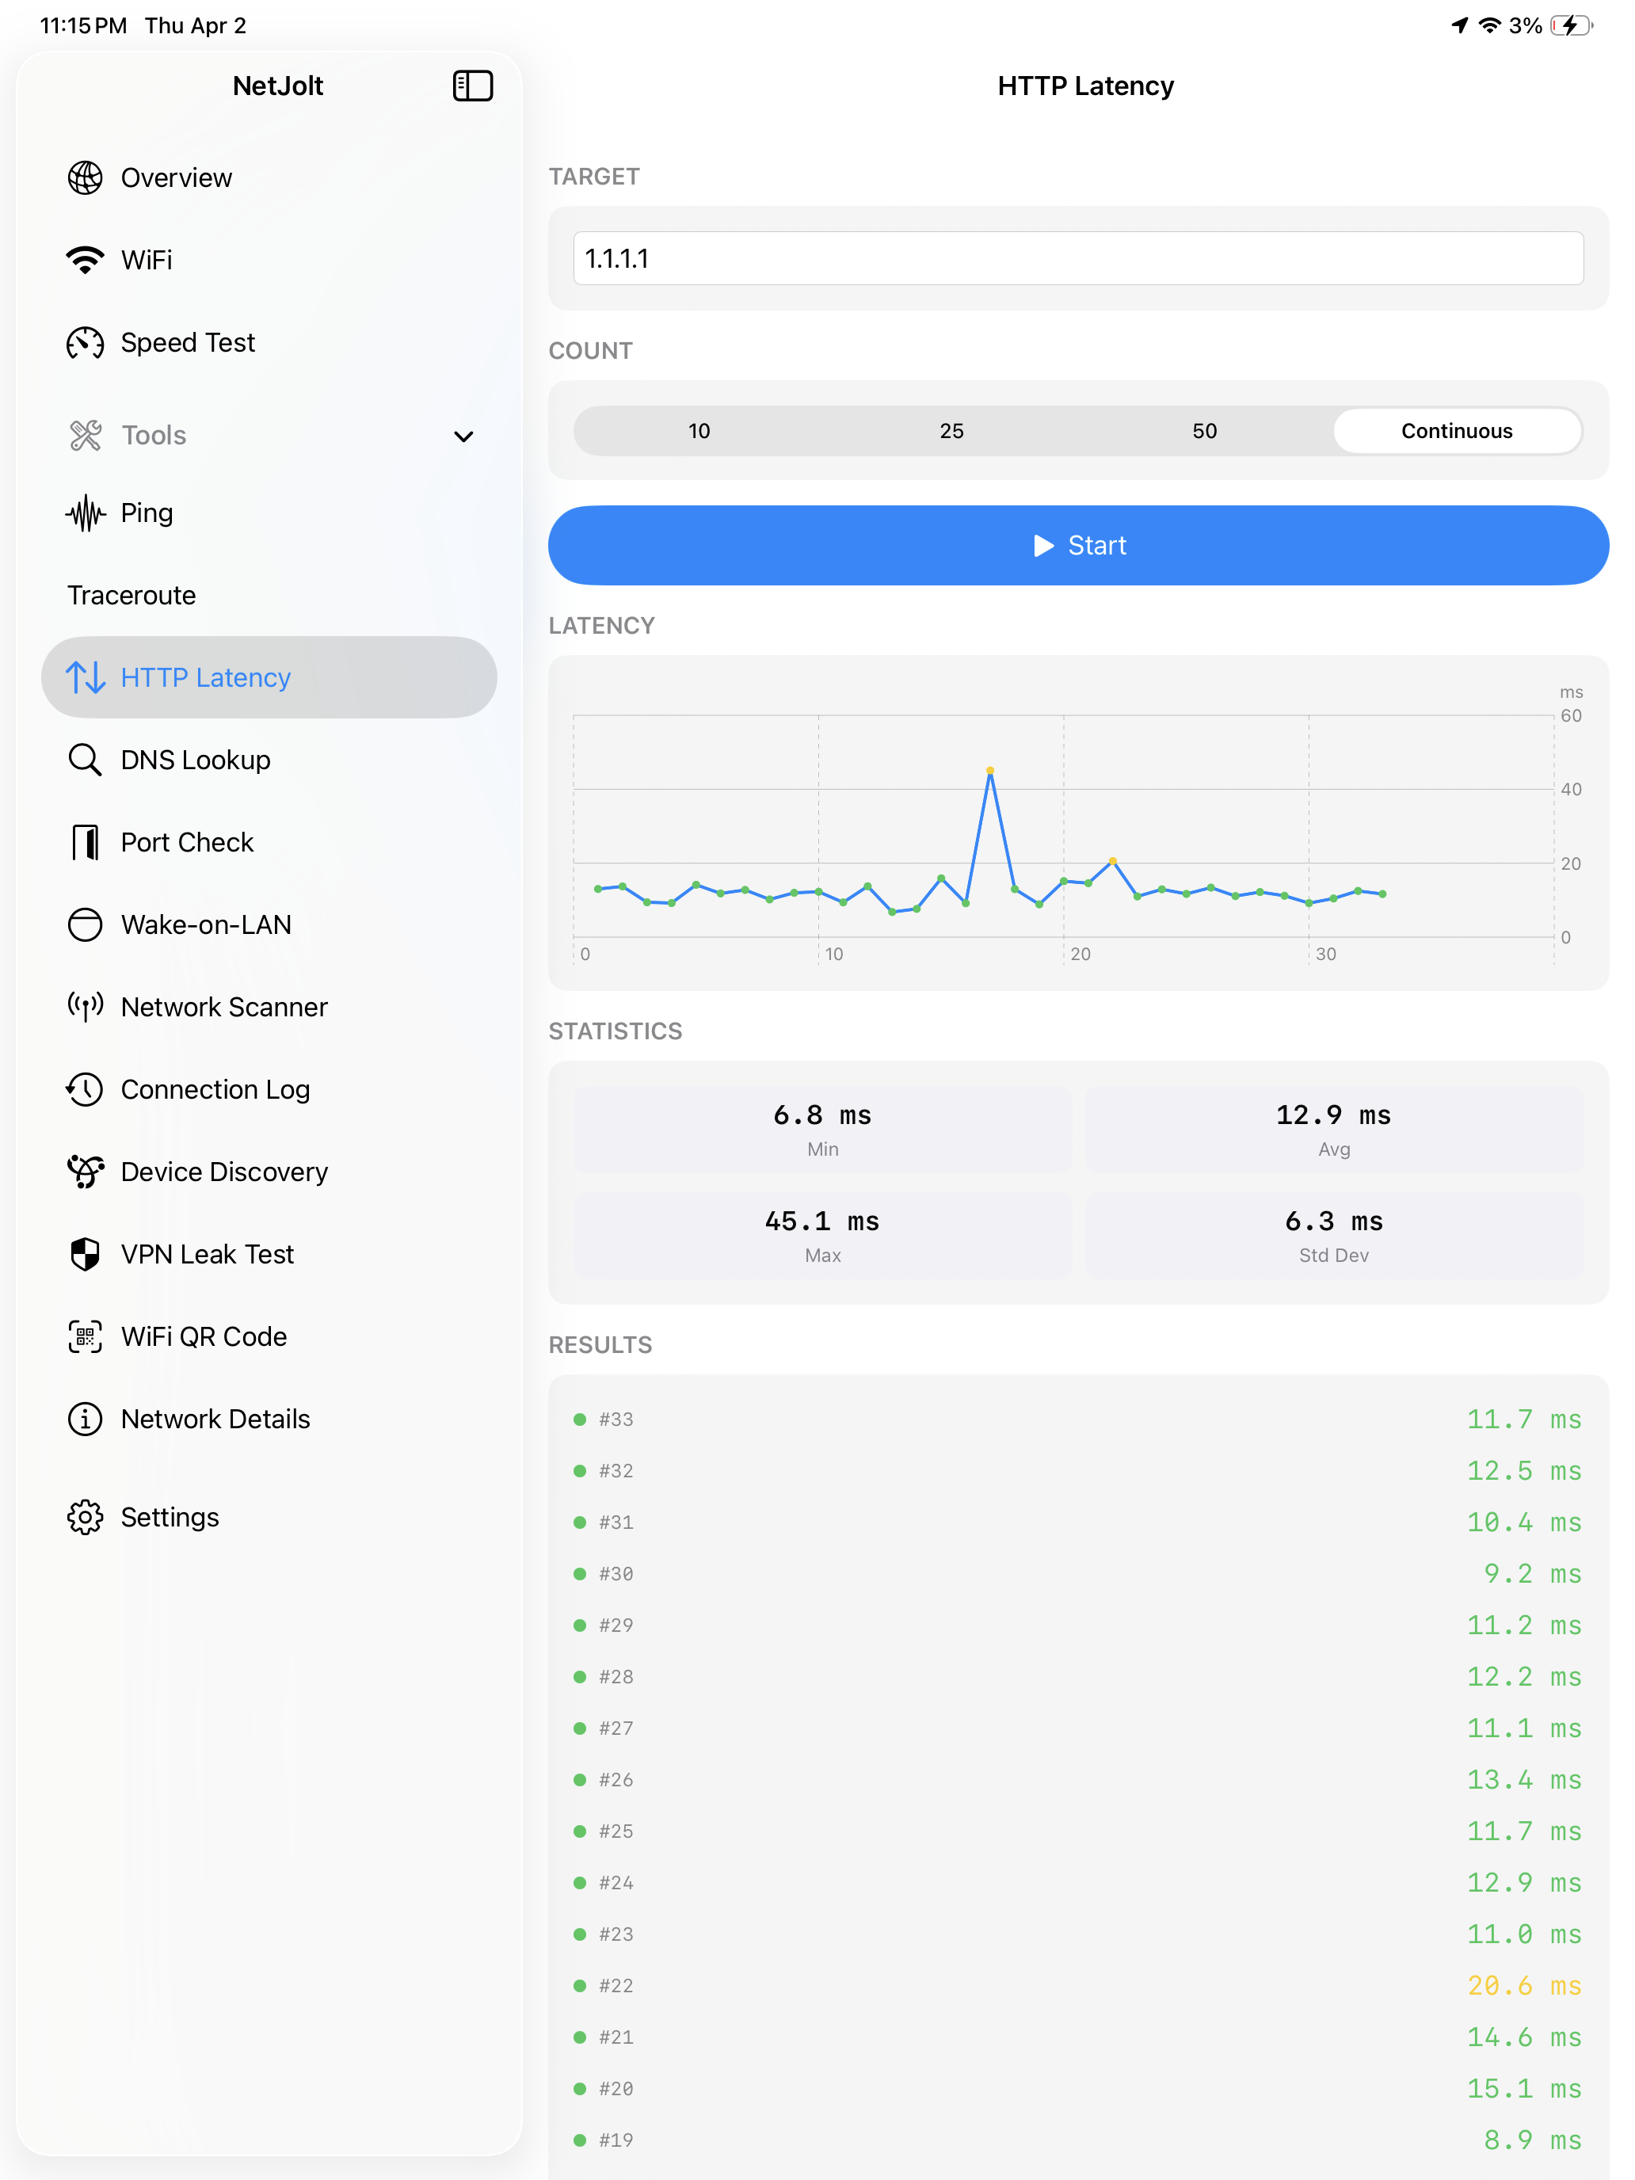Toggle the sidebar with the panel icon

pyautogui.click(x=473, y=86)
